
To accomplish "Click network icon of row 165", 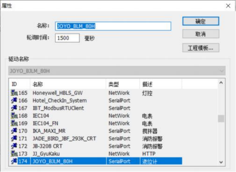I will click(x=14, y=93).
